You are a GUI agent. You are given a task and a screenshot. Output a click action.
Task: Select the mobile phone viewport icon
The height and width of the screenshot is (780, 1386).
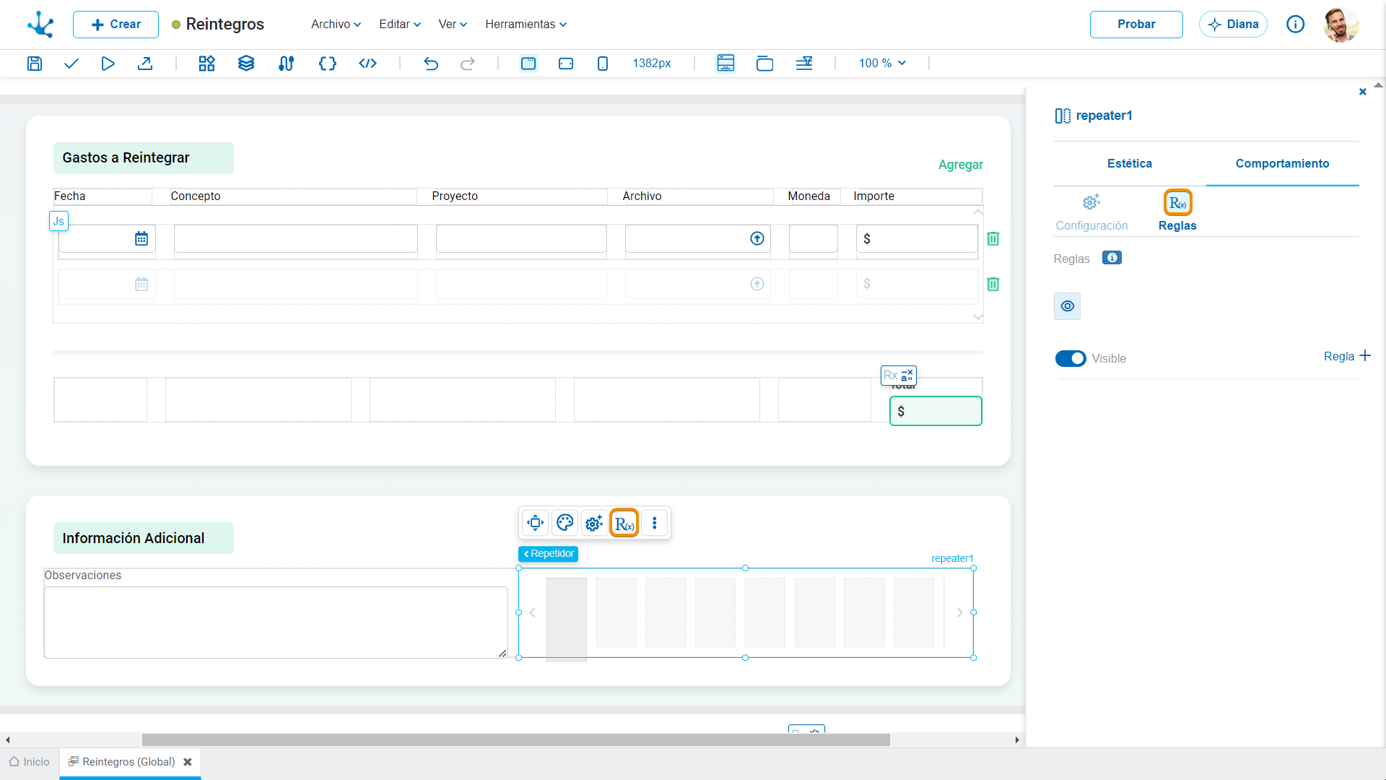[603, 64]
